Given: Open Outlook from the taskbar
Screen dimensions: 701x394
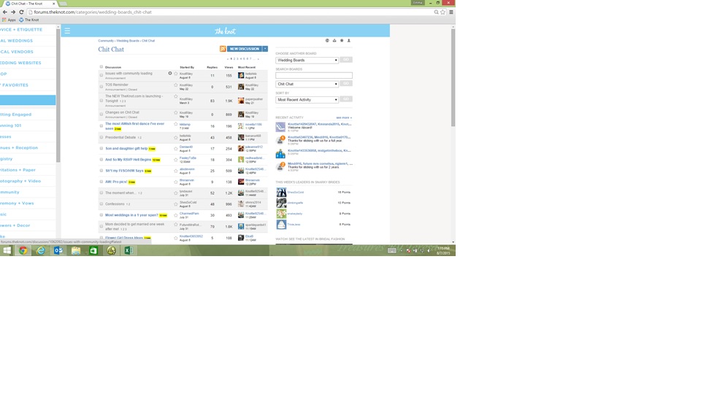Looking at the screenshot, I should (x=58, y=250).
